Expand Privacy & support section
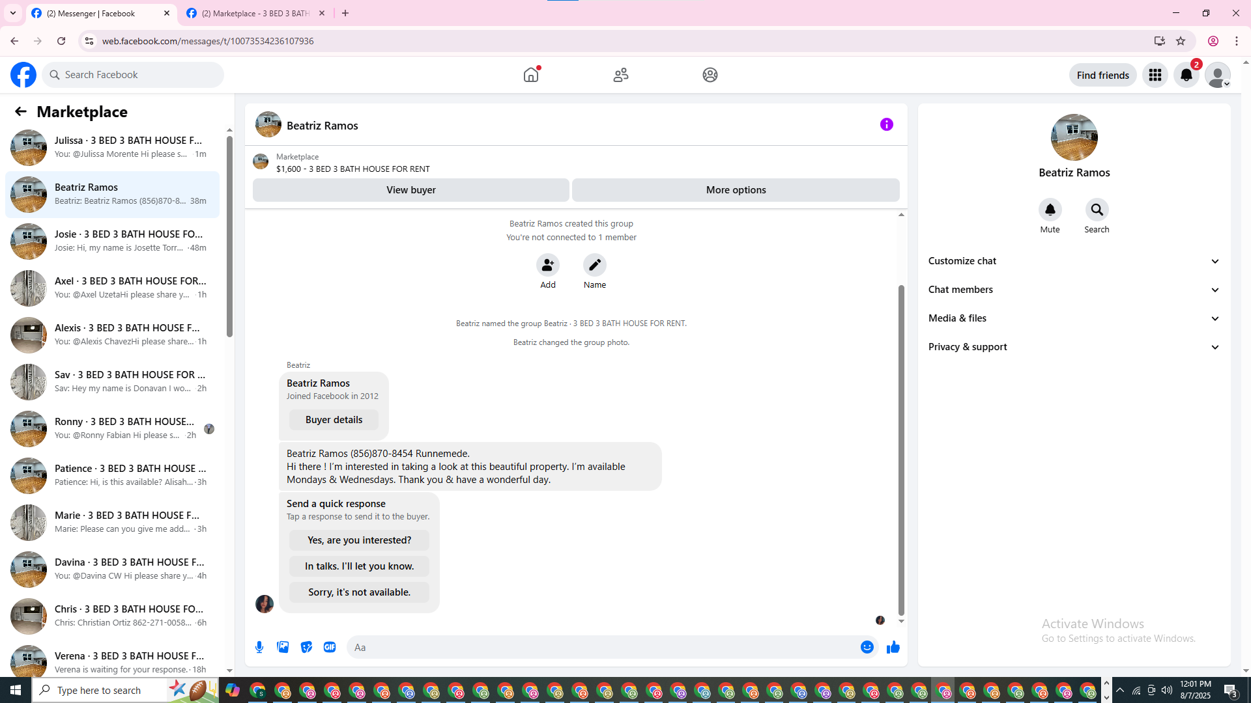The image size is (1251, 703). 1074,347
